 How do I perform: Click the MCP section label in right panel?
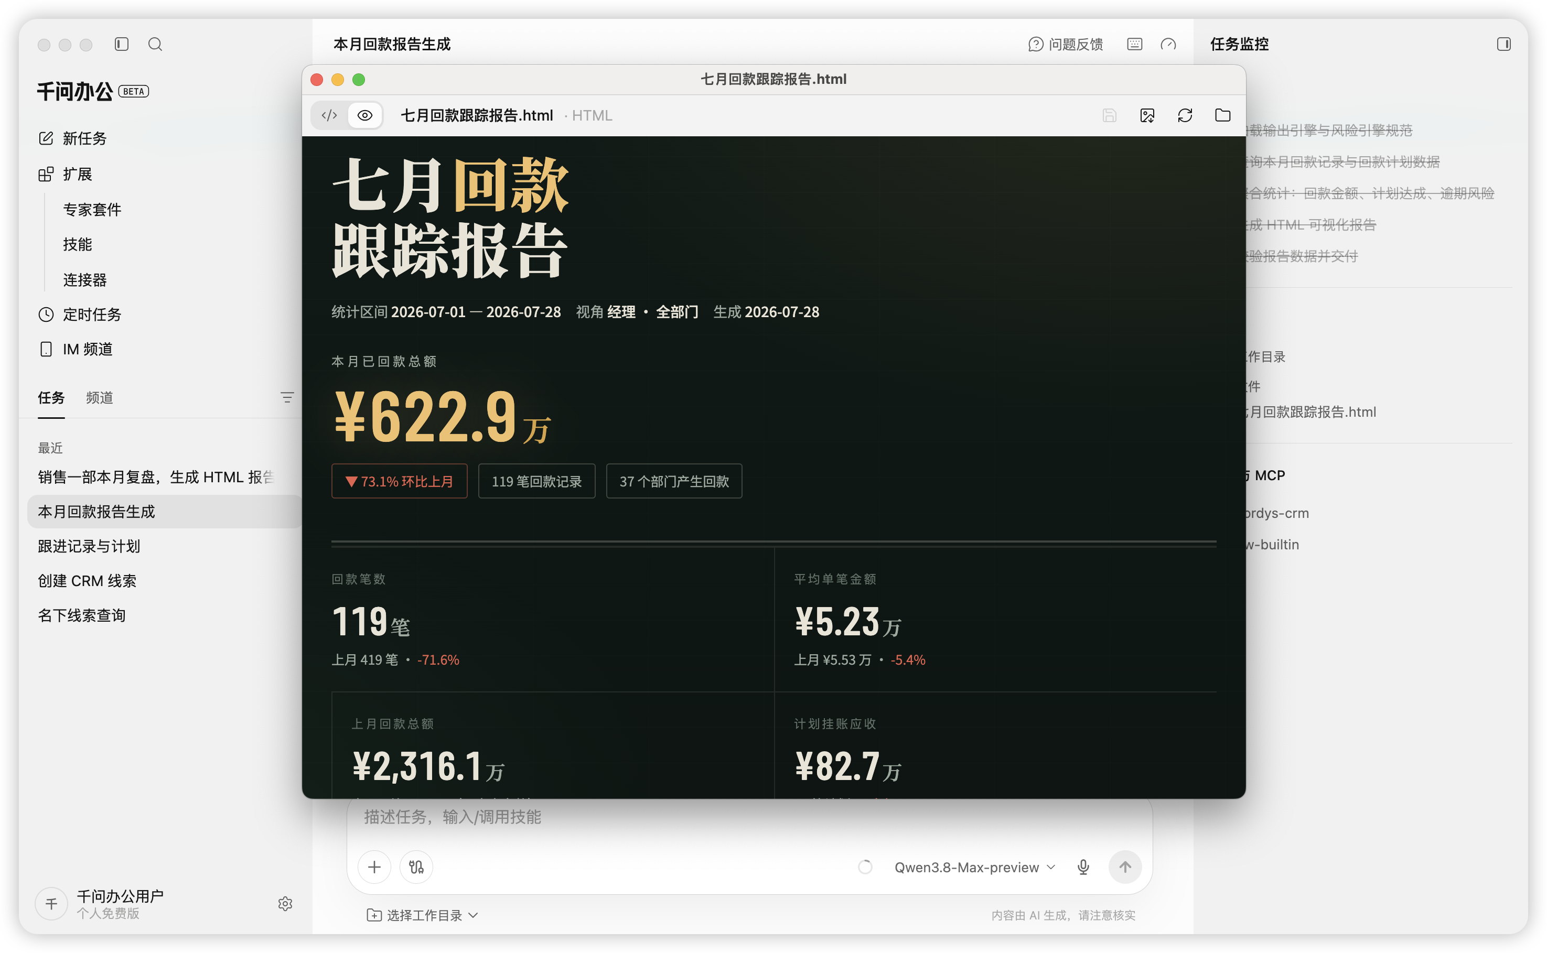(1266, 476)
